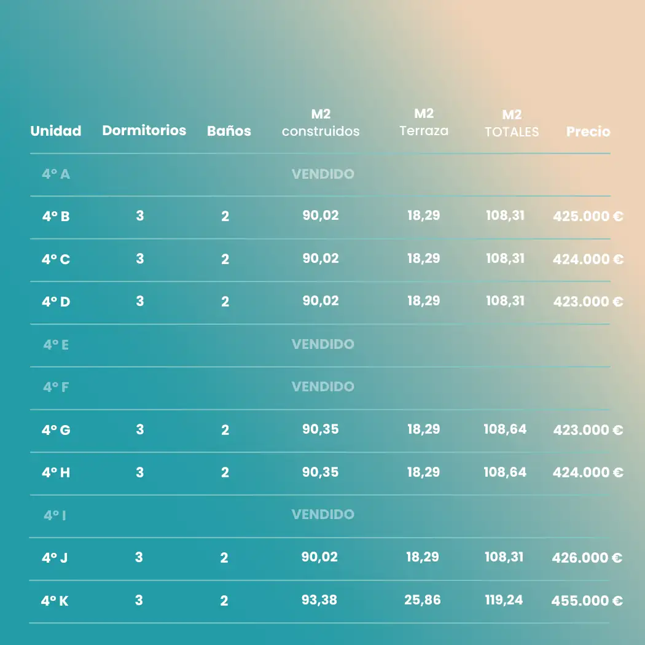Click VENDIDO in the 4º A row
The width and height of the screenshot is (645, 645).
[x=323, y=174]
